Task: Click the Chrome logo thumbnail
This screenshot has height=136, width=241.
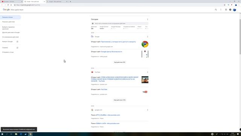Action: pos(145,44)
